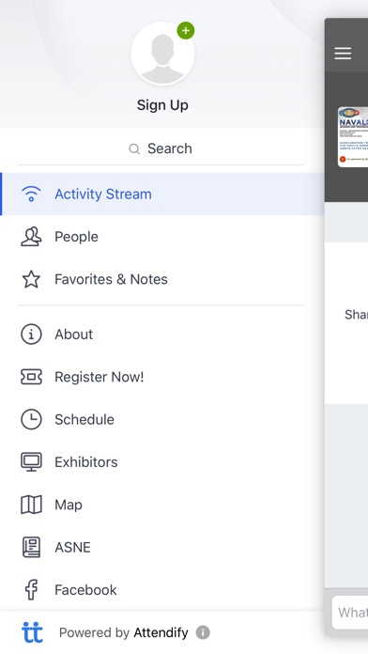Select the Schedule menu item

(162, 419)
